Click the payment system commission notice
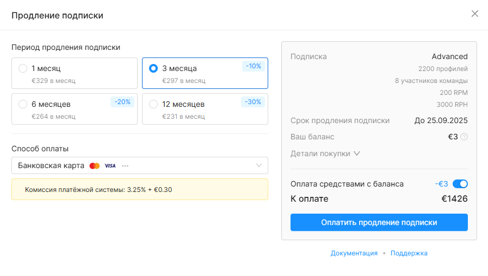 pyautogui.click(x=140, y=189)
